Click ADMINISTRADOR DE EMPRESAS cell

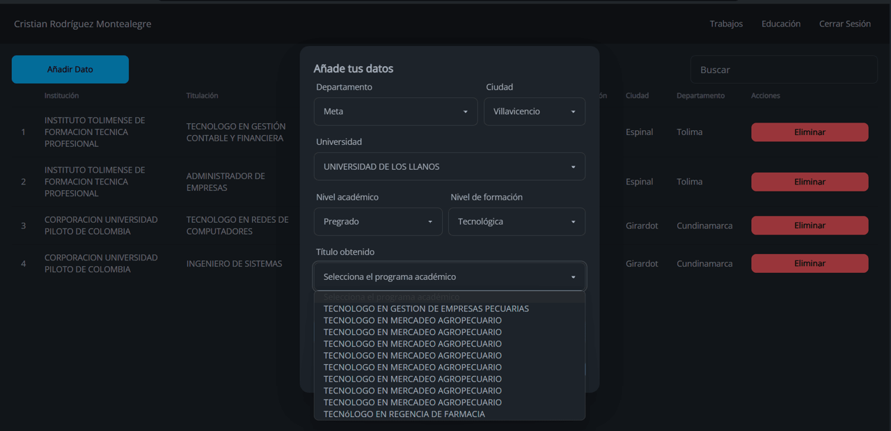226,182
